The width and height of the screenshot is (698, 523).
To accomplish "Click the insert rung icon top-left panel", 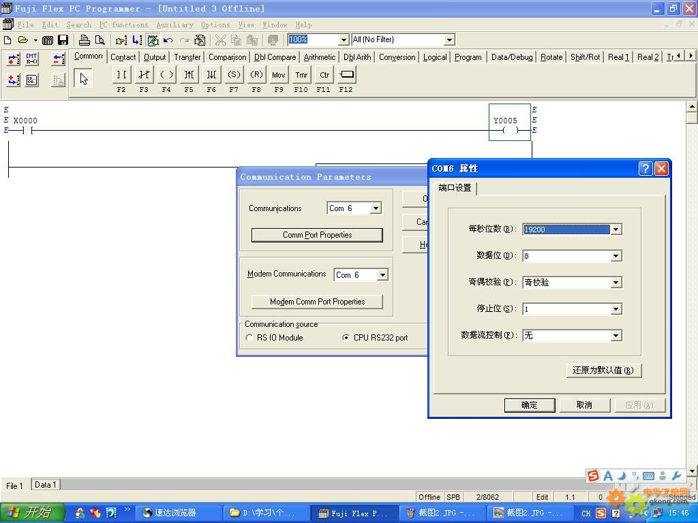I will (x=14, y=59).
